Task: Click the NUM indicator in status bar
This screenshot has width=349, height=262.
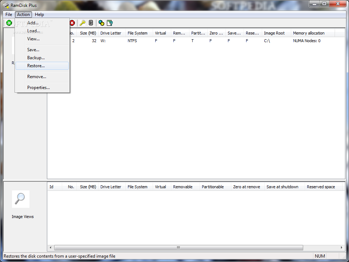Action: click(x=320, y=256)
